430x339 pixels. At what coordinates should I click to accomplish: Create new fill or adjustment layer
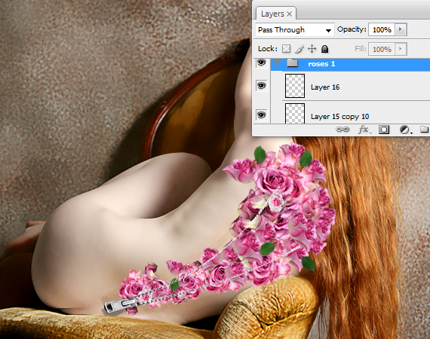[406, 130]
